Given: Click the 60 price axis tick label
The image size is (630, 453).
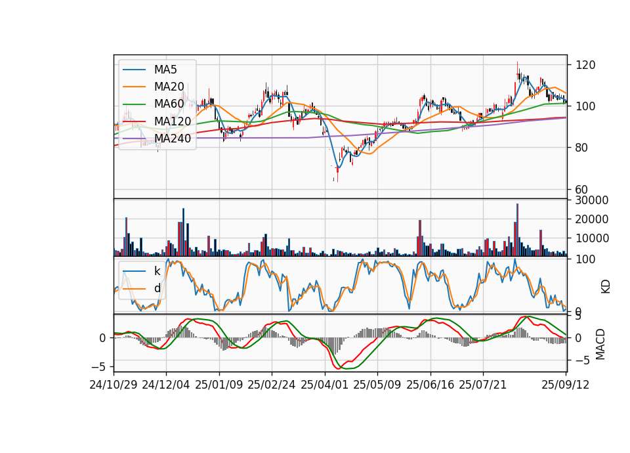Looking at the screenshot, I should point(582,189).
